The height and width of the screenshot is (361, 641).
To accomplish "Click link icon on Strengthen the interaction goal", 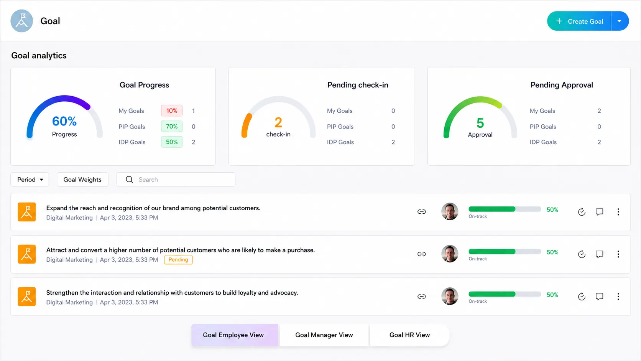I will click(x=422, y=297).
